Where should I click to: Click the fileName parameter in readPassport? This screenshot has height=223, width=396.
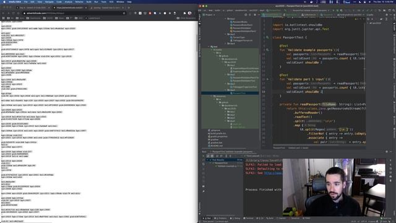[329, 104]
